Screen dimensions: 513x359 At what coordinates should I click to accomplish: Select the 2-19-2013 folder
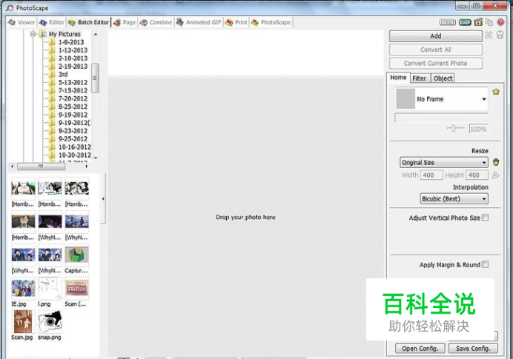pos(73,67)
